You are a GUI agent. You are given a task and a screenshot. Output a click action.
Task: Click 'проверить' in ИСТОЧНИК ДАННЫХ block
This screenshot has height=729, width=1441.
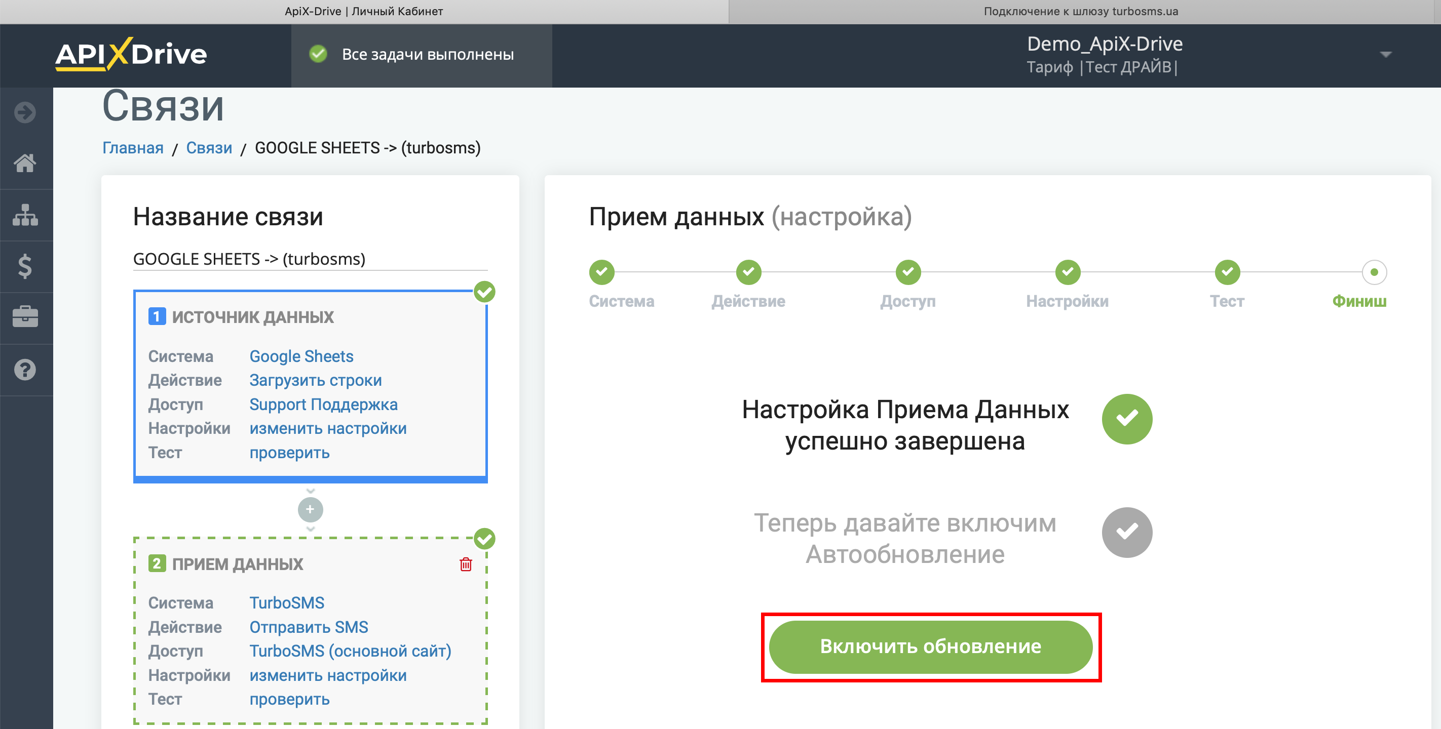[x=289, y=452]
